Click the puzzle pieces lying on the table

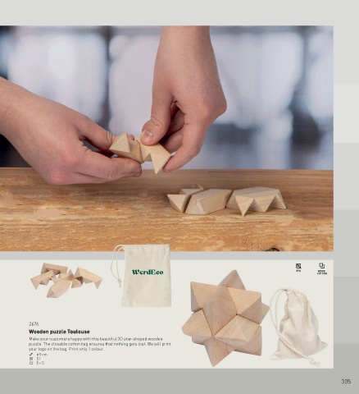pos(226,199)
